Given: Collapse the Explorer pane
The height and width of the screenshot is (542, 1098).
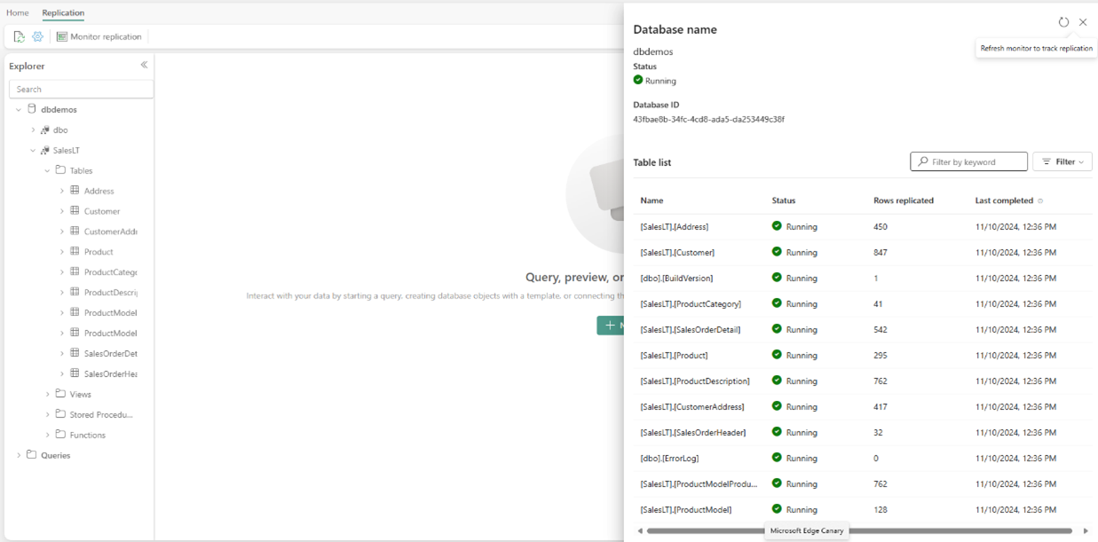Looking at the screenshot, I should 144,65.
